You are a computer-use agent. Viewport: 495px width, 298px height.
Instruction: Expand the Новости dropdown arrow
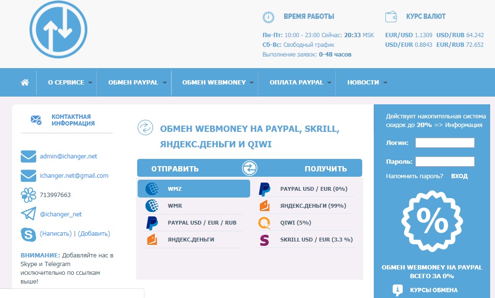click(x=385, y=83)
